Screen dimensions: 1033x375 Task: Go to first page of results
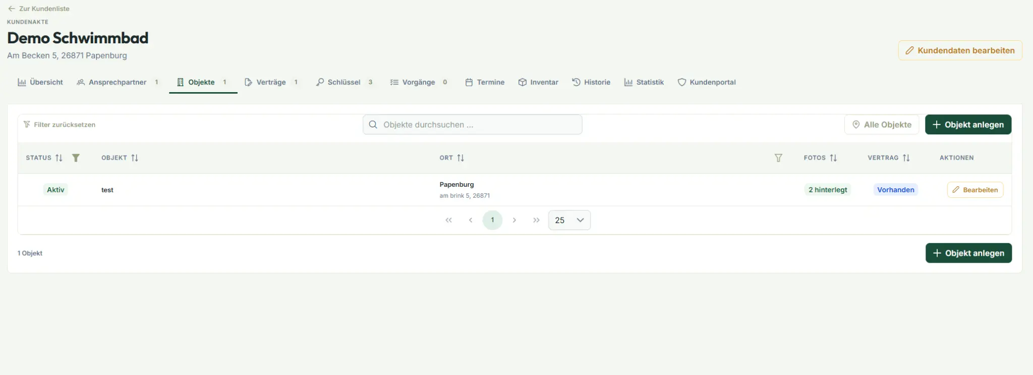[x=448, y=220]
